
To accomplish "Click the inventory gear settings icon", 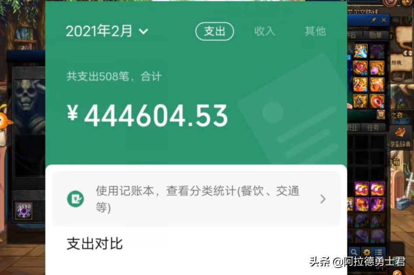I will 366,252.
